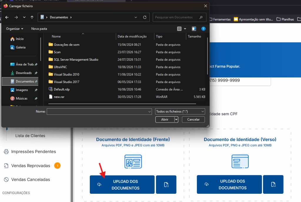Close the Carregar ficheiro dialog
The image size is (301, 202).
[x=205, y=6]
